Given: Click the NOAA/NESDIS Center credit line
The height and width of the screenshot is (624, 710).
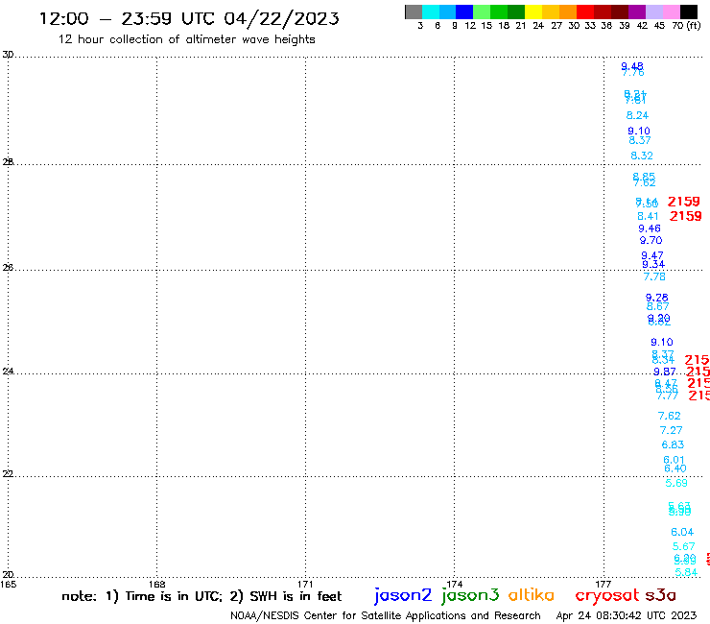Looking at the screenshot, I should coord(386,615).
